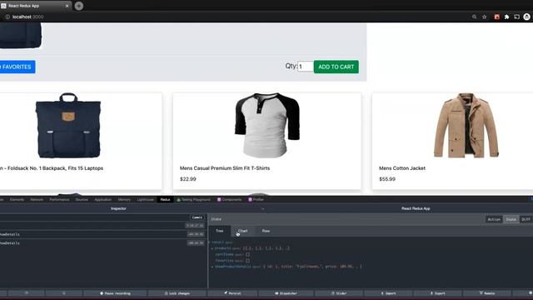This screenshot has height=300, width=533.
Task: Bookmark this page with the star icon
Action: (485, 17)
